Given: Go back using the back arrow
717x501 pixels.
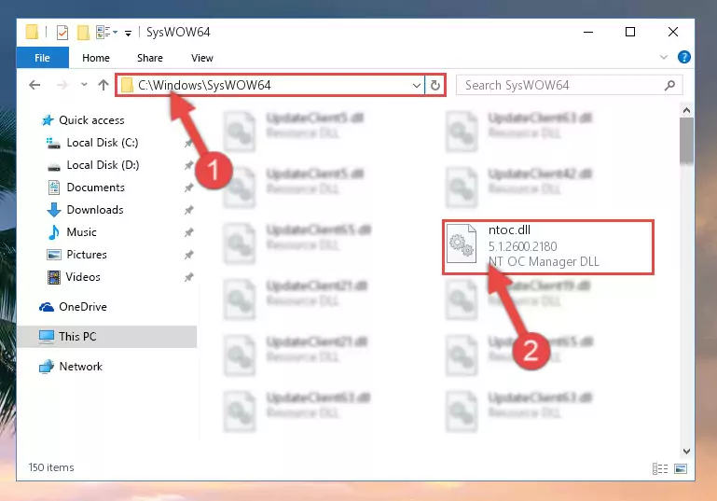Looking at the screenshot, I should 34,85.
